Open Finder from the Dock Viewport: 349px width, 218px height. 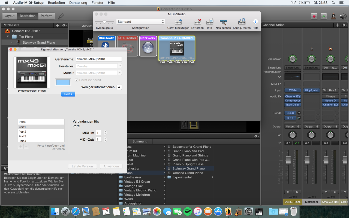(x=55, y=211)
